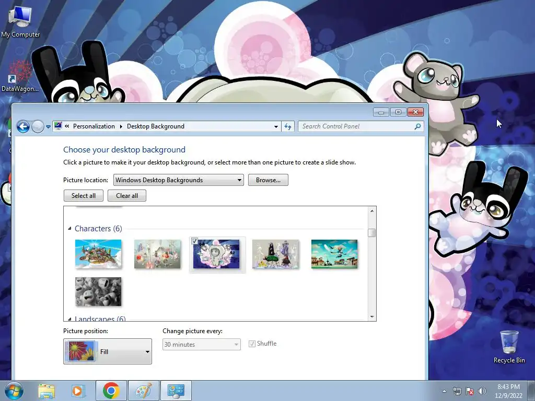The height and width of the screenshot is (401, 535).
Task: Click the Back navigation arrow
Action: pos(23,127)
